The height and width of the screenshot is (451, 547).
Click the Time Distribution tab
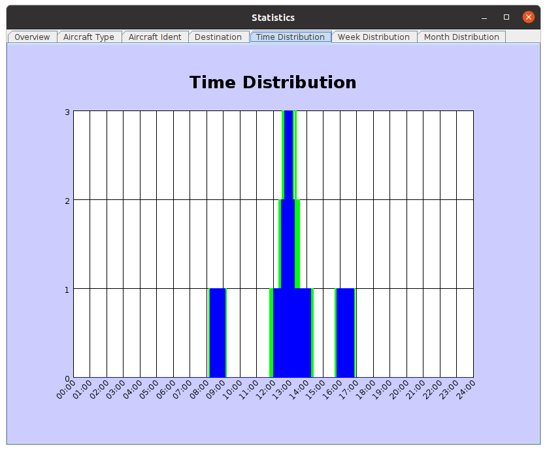pyautogui.click(x=290, y=37)
